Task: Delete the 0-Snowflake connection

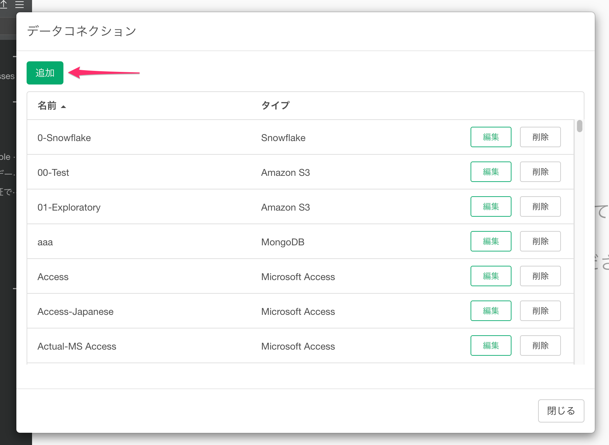Action: [540, 137]
